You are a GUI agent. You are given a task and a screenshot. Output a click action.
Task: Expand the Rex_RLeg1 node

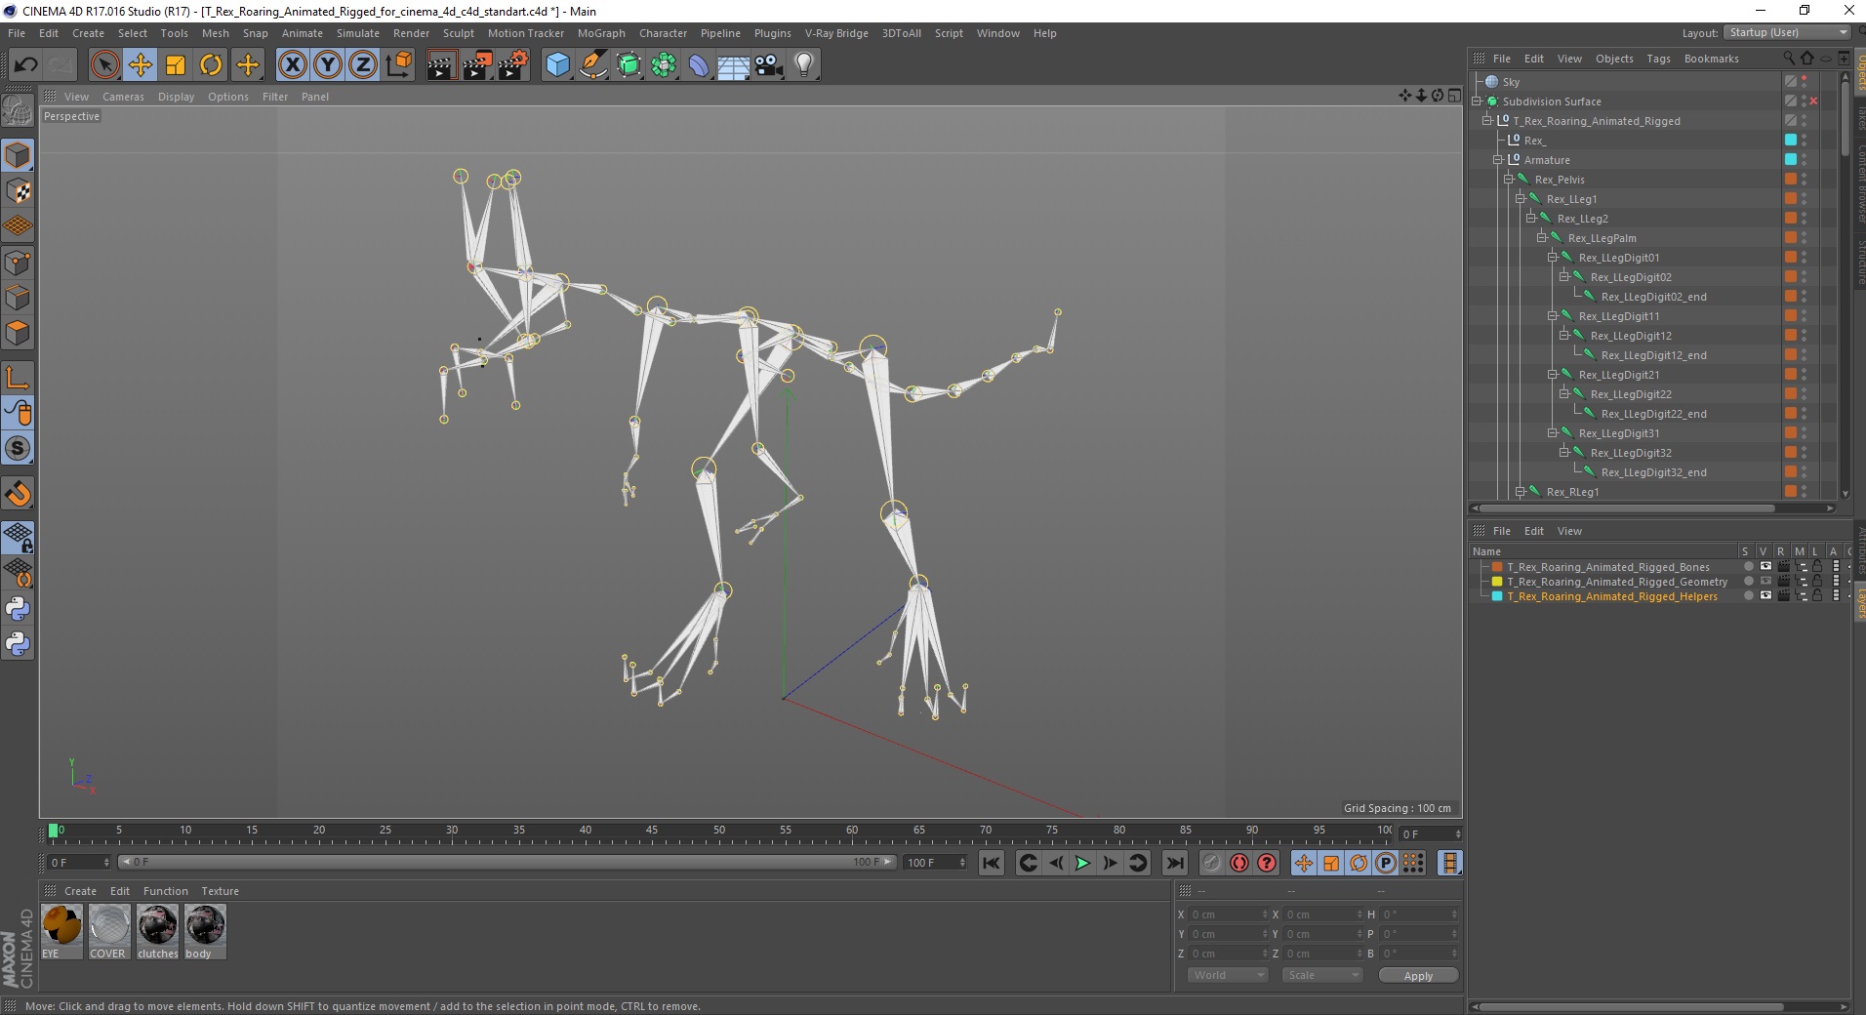(x=1520, y=492)
